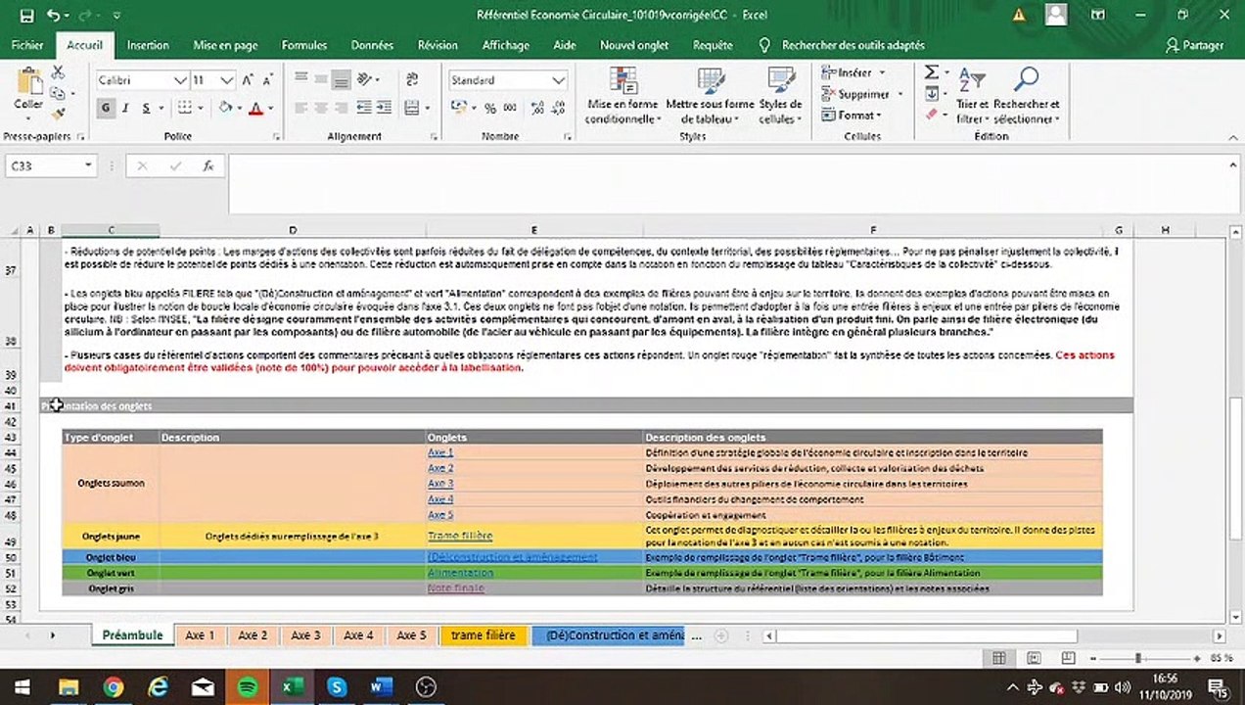Click the AutoSum sigma icon
1245x705 pixels.
pos(931,72)
